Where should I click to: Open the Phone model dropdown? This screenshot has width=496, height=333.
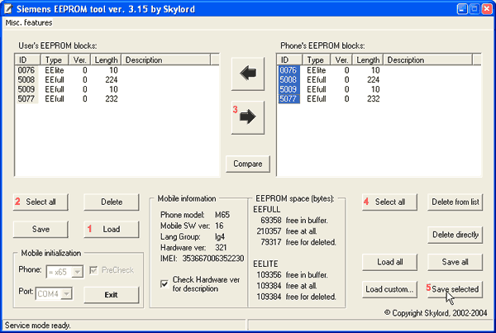click(x=77, y=272)
